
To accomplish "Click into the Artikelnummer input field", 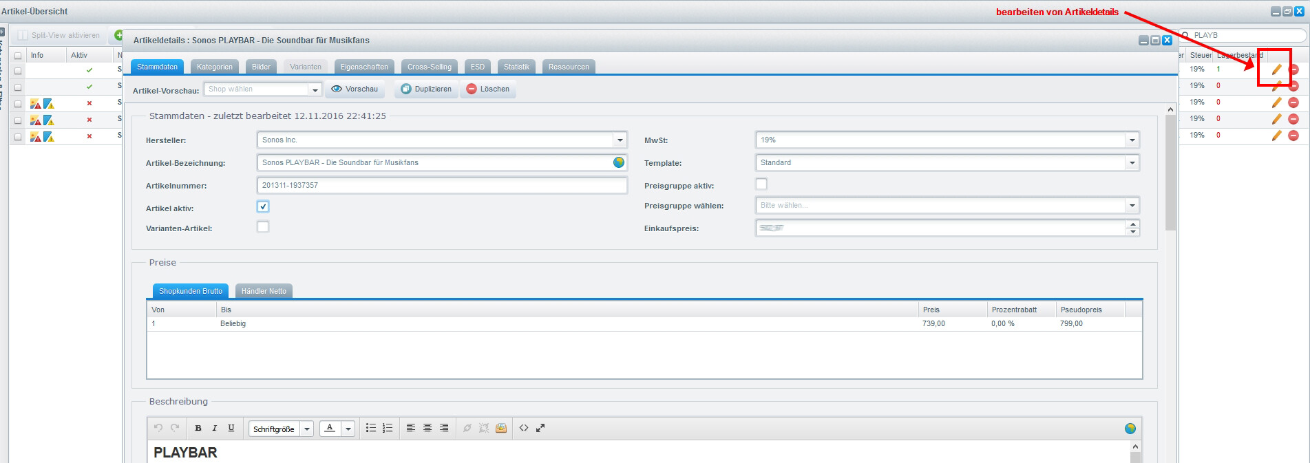I will point(442,185).
